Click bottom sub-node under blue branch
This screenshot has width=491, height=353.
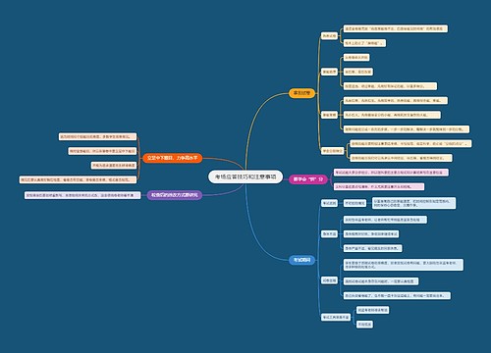(x=336, y=317)
